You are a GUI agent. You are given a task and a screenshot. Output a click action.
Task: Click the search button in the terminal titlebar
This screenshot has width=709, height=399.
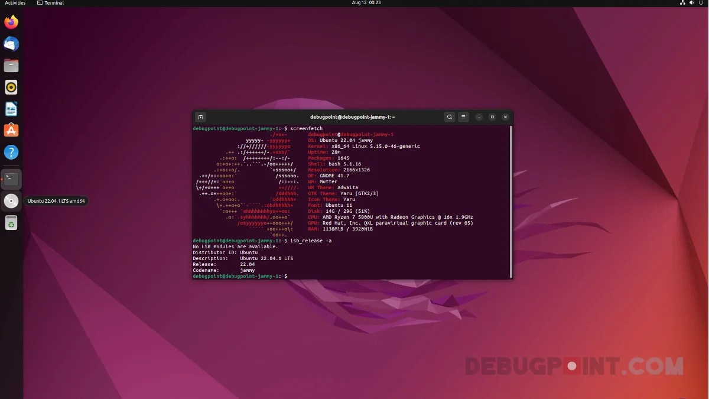[x=450, y=117]
